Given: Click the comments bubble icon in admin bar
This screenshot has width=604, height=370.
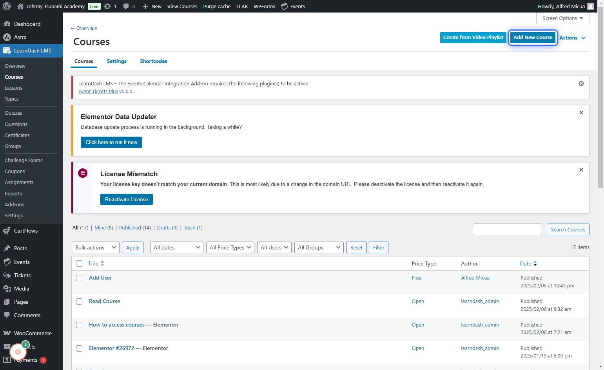Looking at the screenshot, I should (x=126, y=6).
